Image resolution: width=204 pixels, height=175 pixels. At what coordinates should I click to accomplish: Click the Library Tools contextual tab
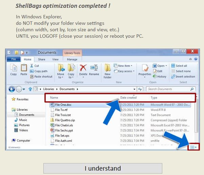72,53
